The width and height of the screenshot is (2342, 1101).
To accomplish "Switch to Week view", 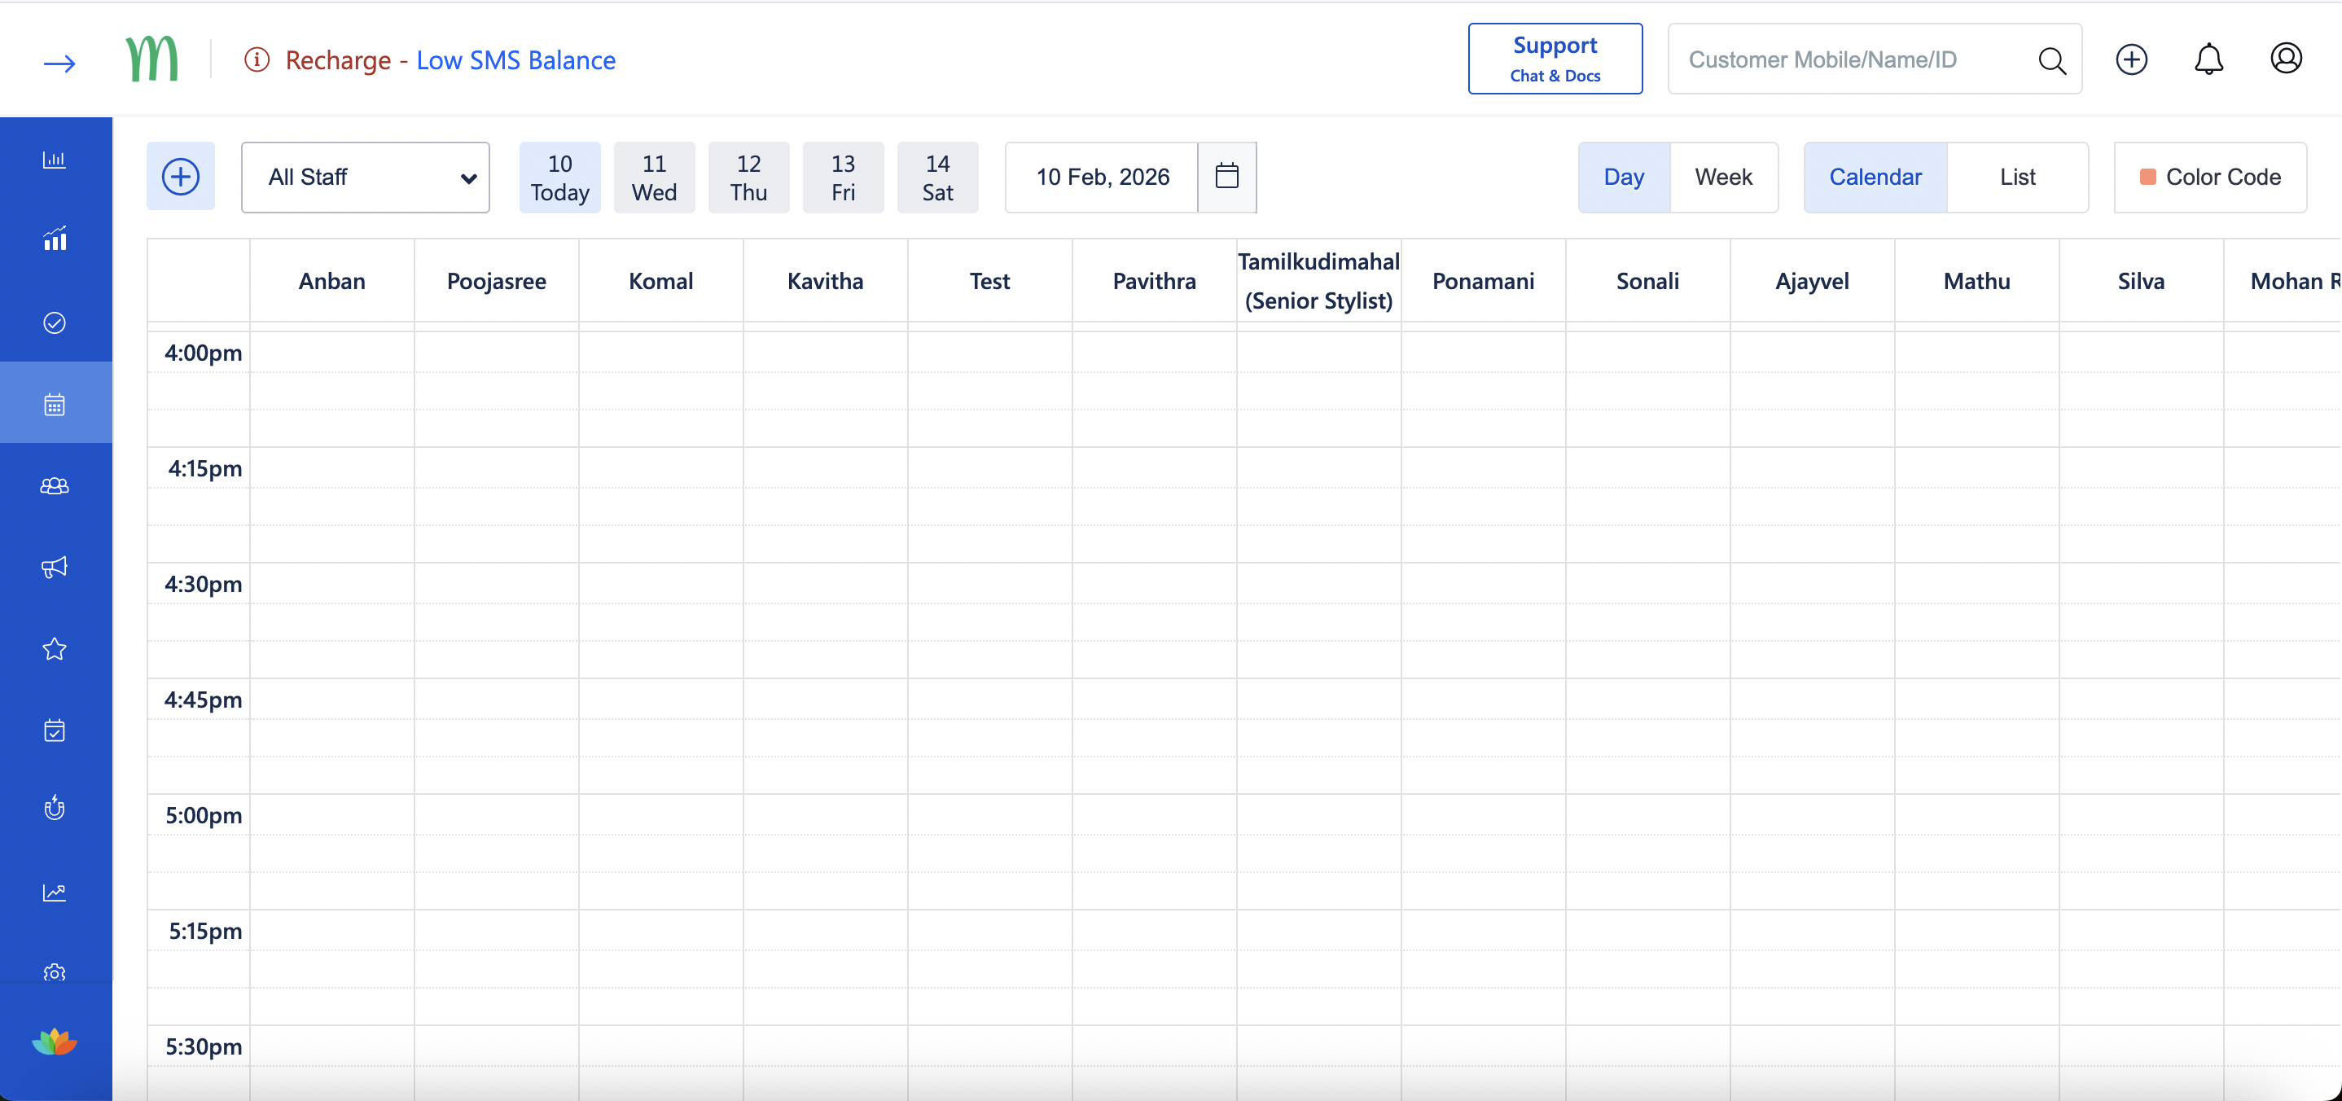I will point(1723,177).
